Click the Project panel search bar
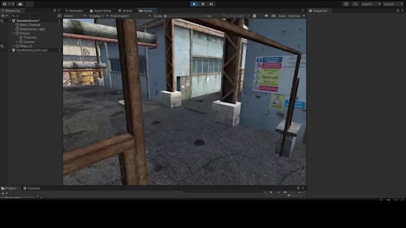Viewport: 406px width, 228px height. pyautogui.click(x=223, y=192)
